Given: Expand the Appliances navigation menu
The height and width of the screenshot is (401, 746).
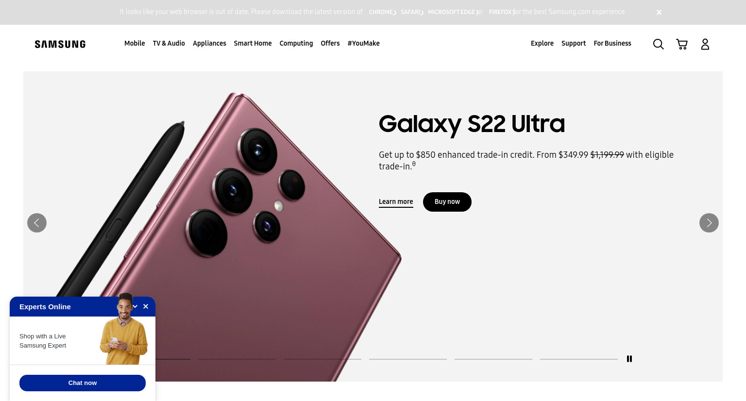Looking at the screenshot, I should (209, 43).
